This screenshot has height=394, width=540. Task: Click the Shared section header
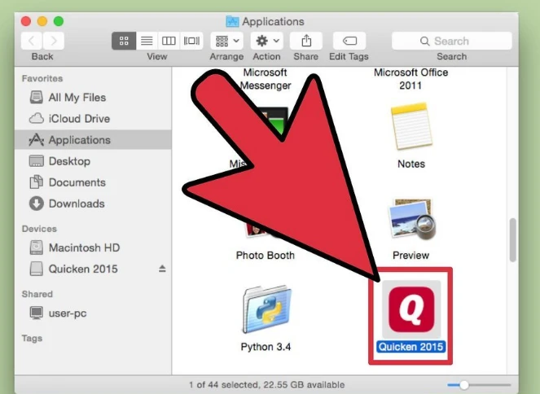(37, 294)
